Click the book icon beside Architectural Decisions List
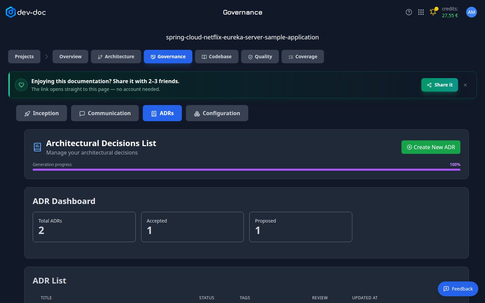 click(x=37, y=147)
